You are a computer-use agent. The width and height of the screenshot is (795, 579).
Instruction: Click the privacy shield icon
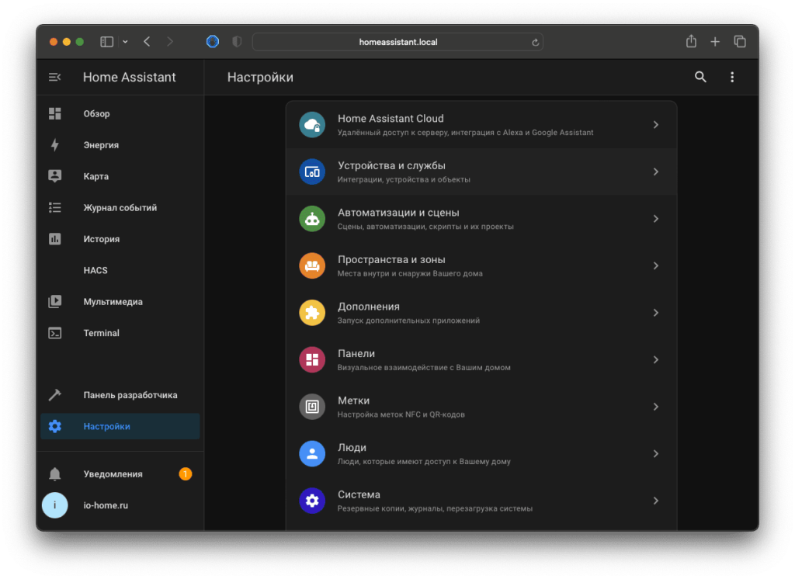tap(237, 42)
